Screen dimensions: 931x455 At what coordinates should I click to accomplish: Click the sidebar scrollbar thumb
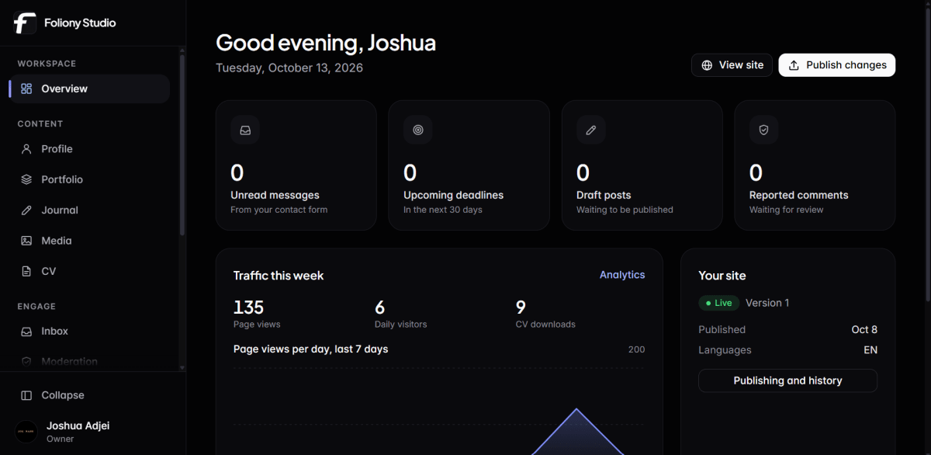182,145
